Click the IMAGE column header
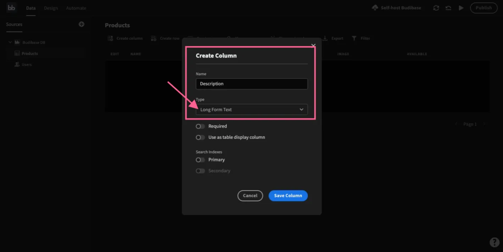The width and height of the screenshot is (503, 252). (343, 54)
